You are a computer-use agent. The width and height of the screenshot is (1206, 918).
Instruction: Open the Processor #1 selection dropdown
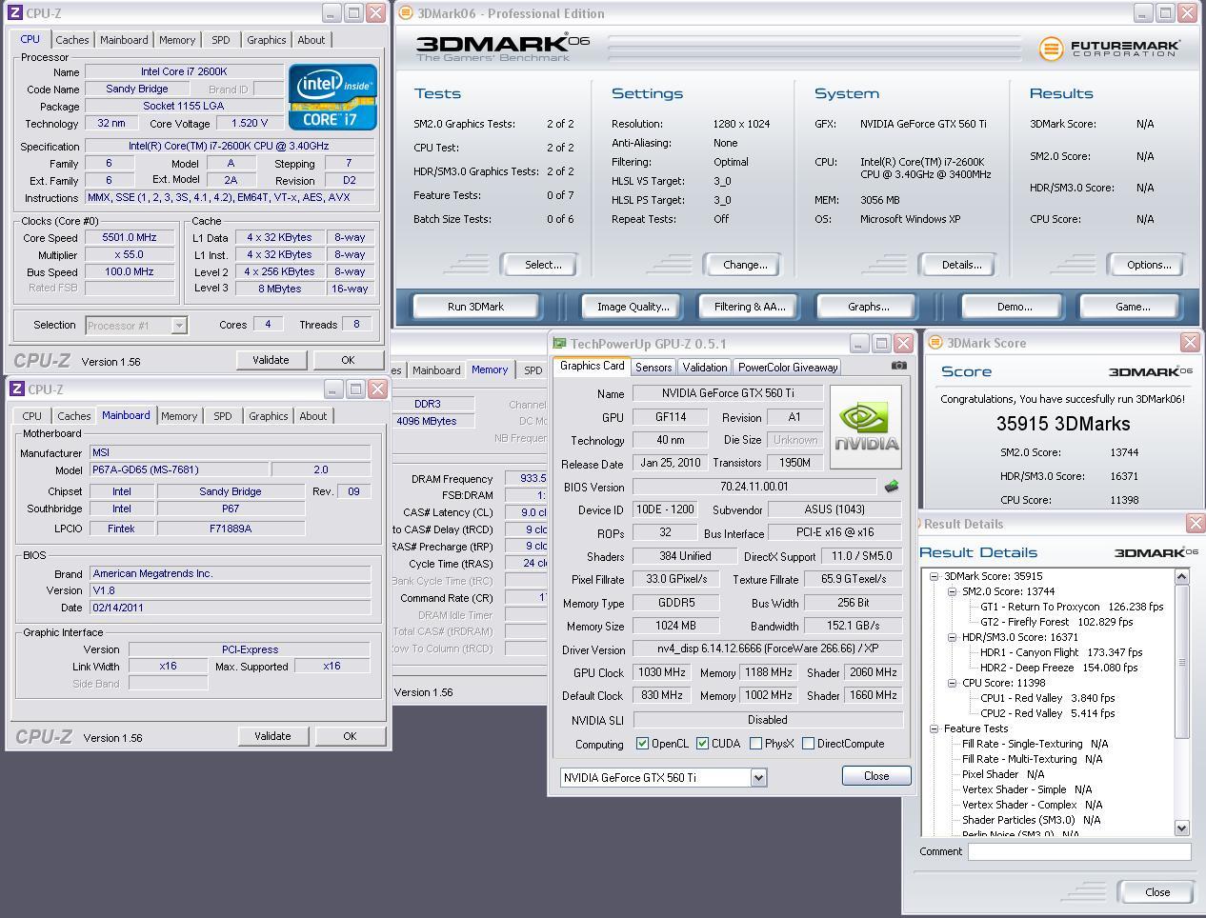(x=178, y=326)
